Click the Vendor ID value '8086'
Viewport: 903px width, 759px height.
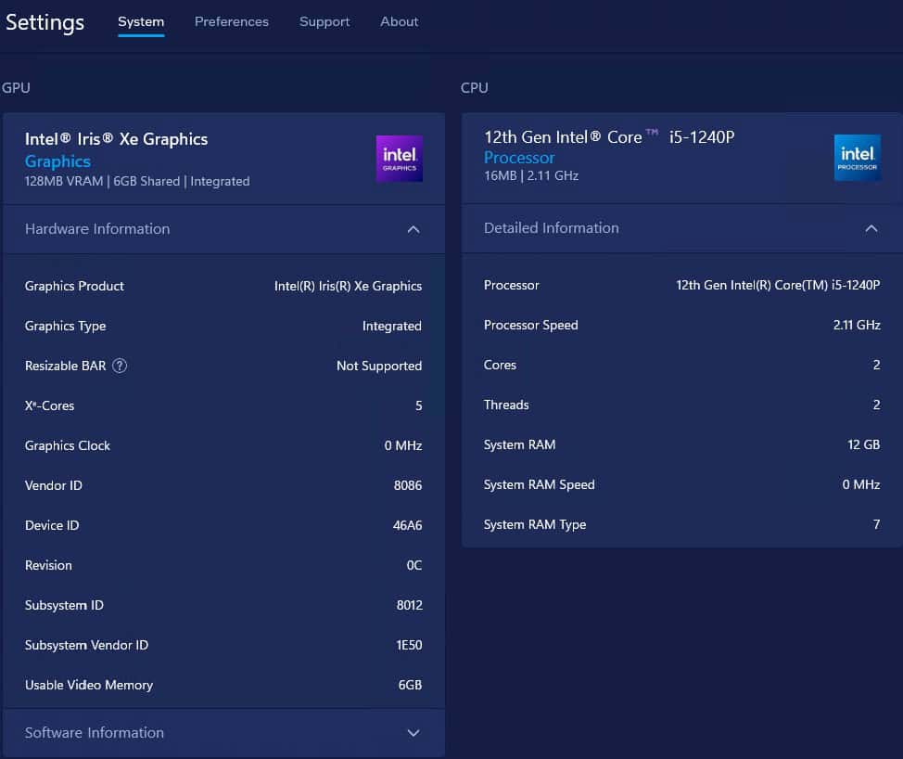[408, 485]
